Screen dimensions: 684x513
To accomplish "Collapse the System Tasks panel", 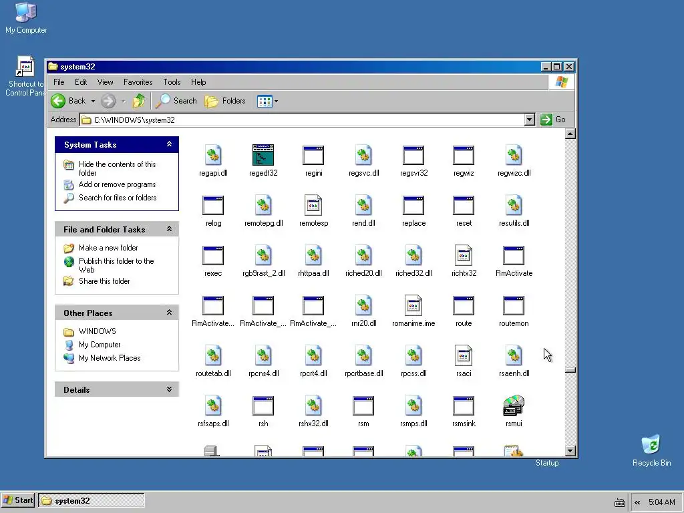I will tap(169, 144).
